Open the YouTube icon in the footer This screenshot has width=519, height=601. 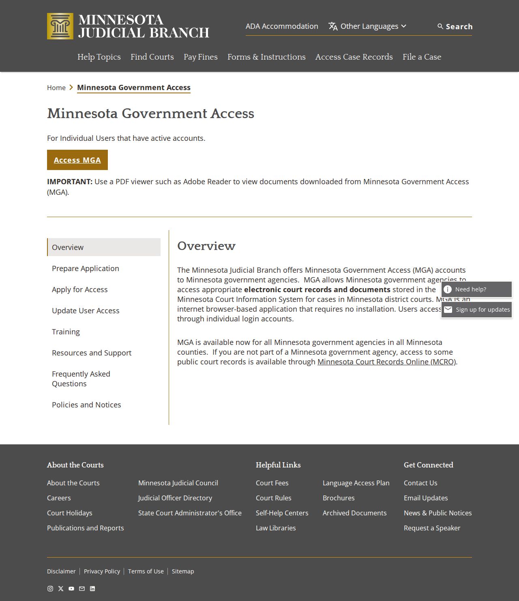pos(71,588)
